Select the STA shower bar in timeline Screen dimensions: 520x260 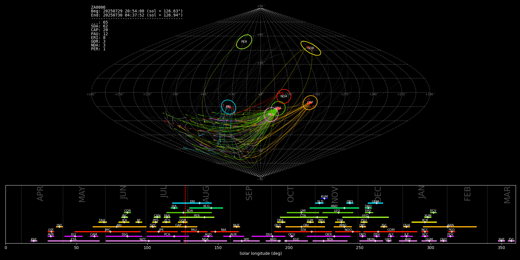click(x=303, y=232)
